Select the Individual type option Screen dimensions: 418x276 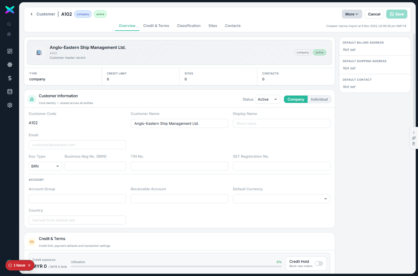point(319,99)
